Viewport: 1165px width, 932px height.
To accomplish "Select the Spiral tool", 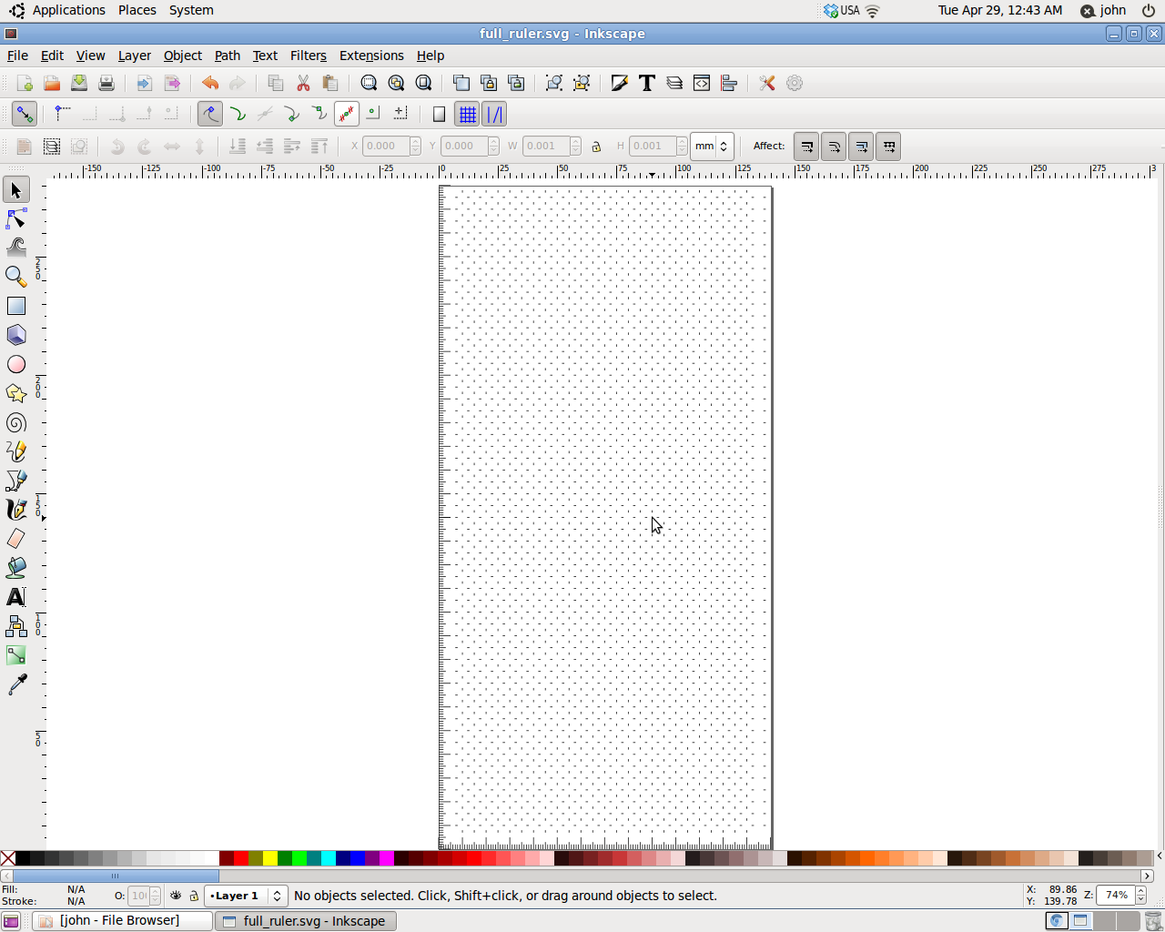I will [16, 422].
